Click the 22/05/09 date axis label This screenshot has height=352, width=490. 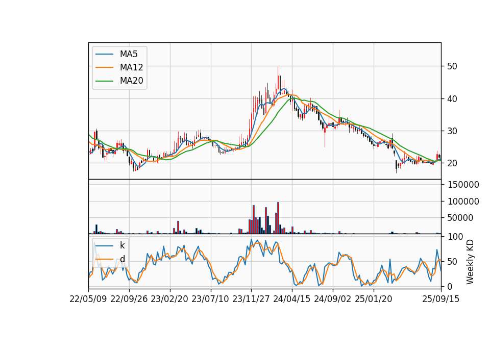[x=88, y=299]
